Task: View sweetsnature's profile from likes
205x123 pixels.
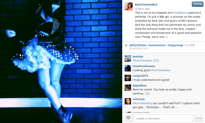Action: [157, 45]
